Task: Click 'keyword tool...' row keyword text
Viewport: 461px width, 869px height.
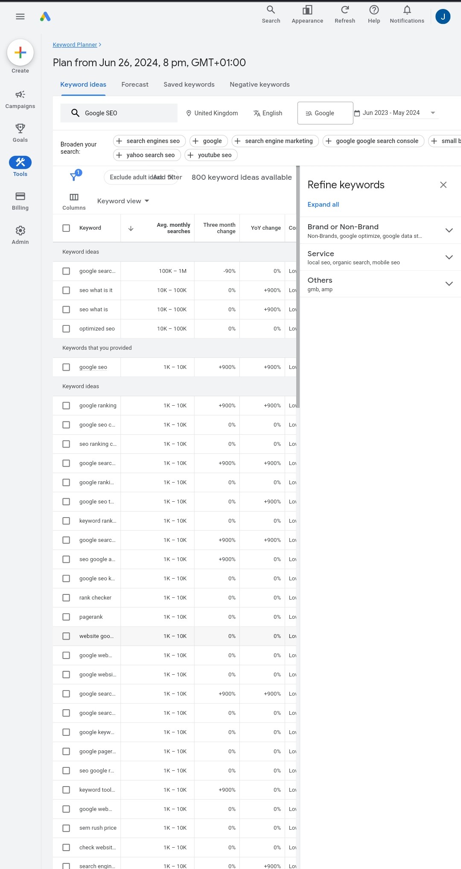Action: pos(97,790)
